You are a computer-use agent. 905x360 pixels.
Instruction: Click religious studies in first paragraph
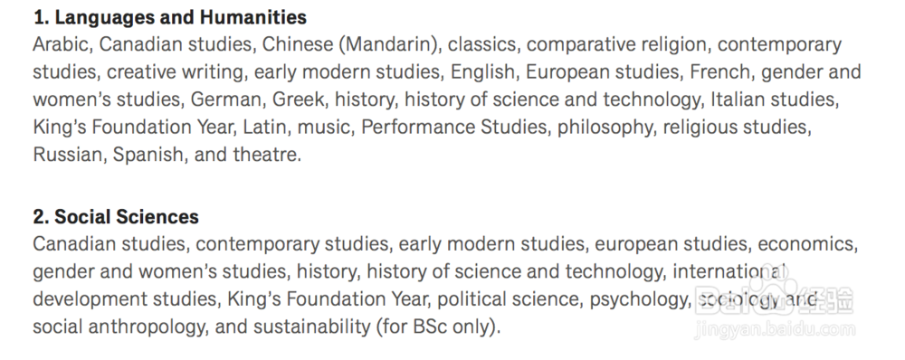coord(736,128)
